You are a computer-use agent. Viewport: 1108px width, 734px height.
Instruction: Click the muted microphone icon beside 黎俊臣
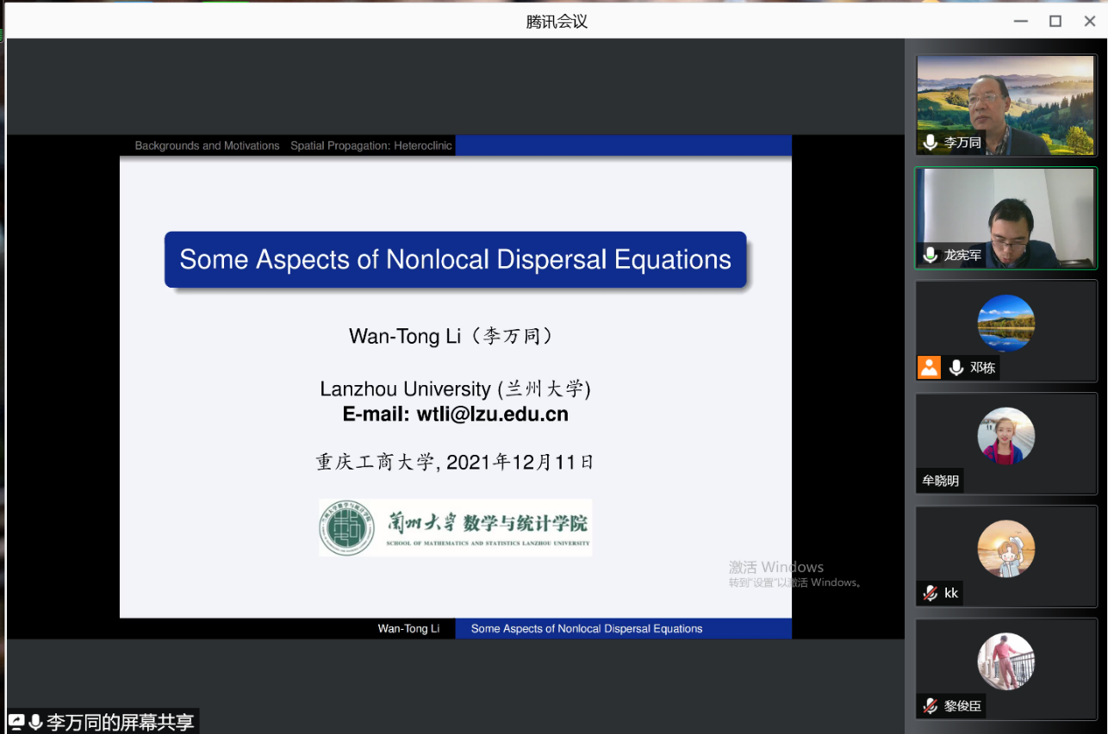click(x=930, y=706)
